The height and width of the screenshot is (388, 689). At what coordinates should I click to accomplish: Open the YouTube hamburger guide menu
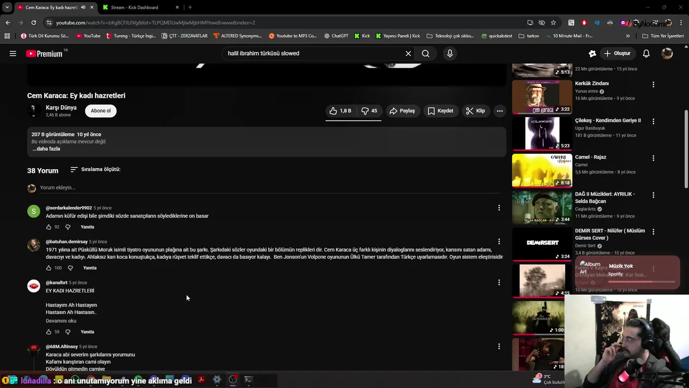click(x=13, y=53)
